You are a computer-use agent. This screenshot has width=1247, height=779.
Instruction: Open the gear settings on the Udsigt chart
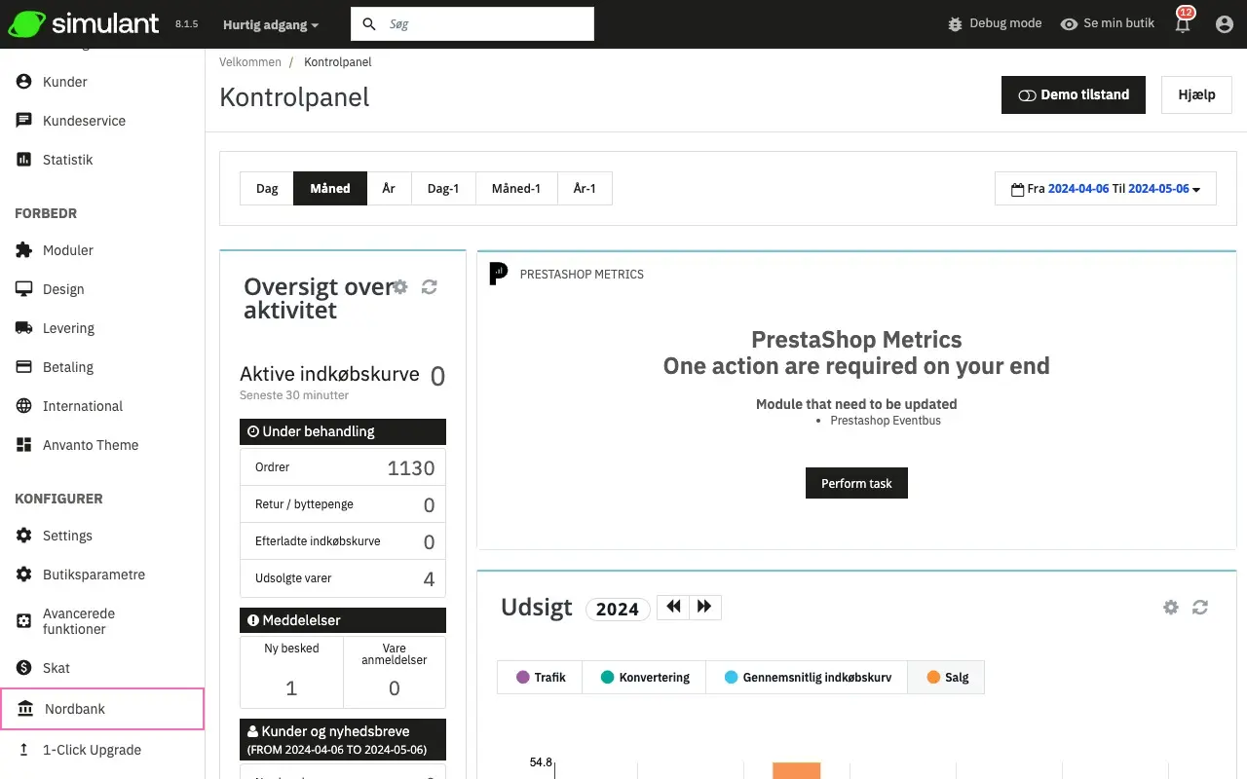click(x=1170, y=607)
